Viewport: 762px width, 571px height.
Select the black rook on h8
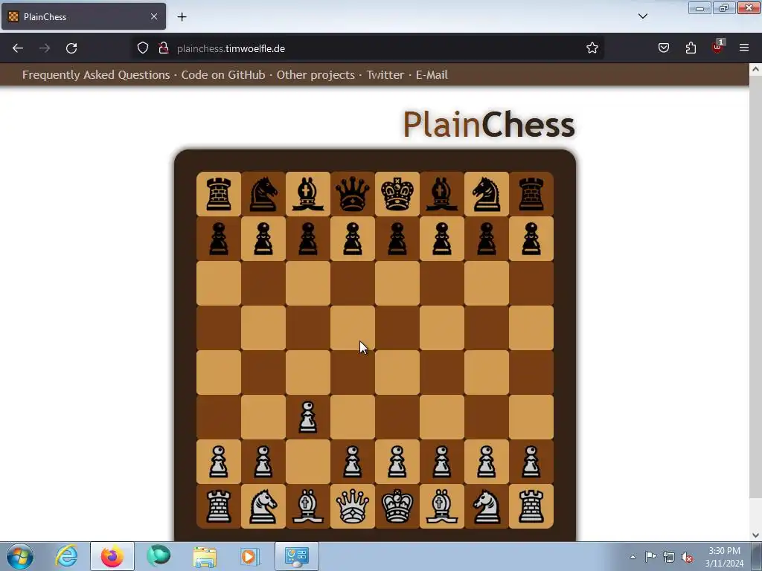click(x=531, y=194)
